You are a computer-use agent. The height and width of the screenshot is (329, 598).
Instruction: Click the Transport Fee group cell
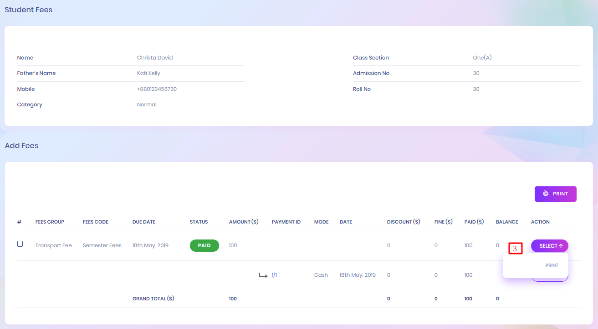53,245
